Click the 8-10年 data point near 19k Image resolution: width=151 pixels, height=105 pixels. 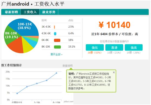pos(57,73)
